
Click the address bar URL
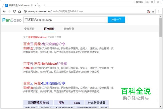tap(55, 11)
